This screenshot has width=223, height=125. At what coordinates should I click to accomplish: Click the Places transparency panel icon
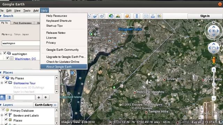point(9,97)
